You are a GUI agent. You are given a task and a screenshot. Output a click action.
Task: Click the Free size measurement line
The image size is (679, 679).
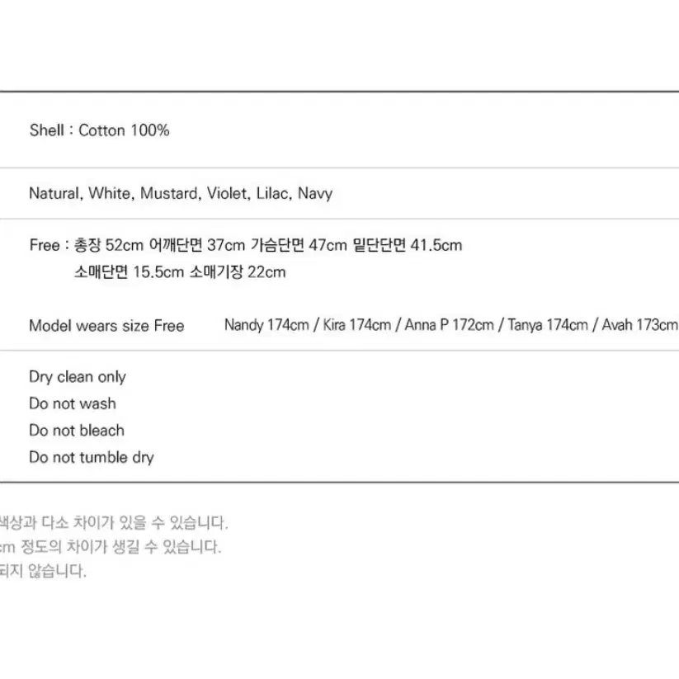(246, 245)
